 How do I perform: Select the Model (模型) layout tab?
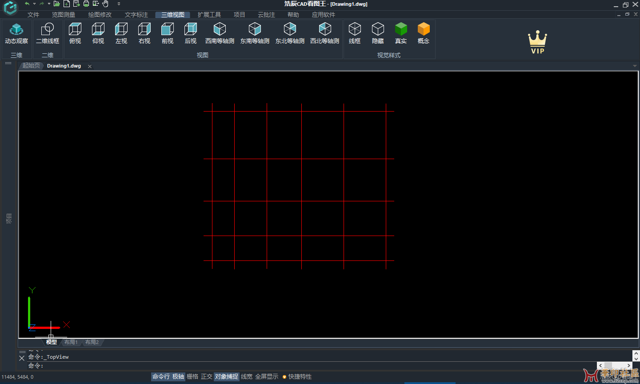point(52,342)
